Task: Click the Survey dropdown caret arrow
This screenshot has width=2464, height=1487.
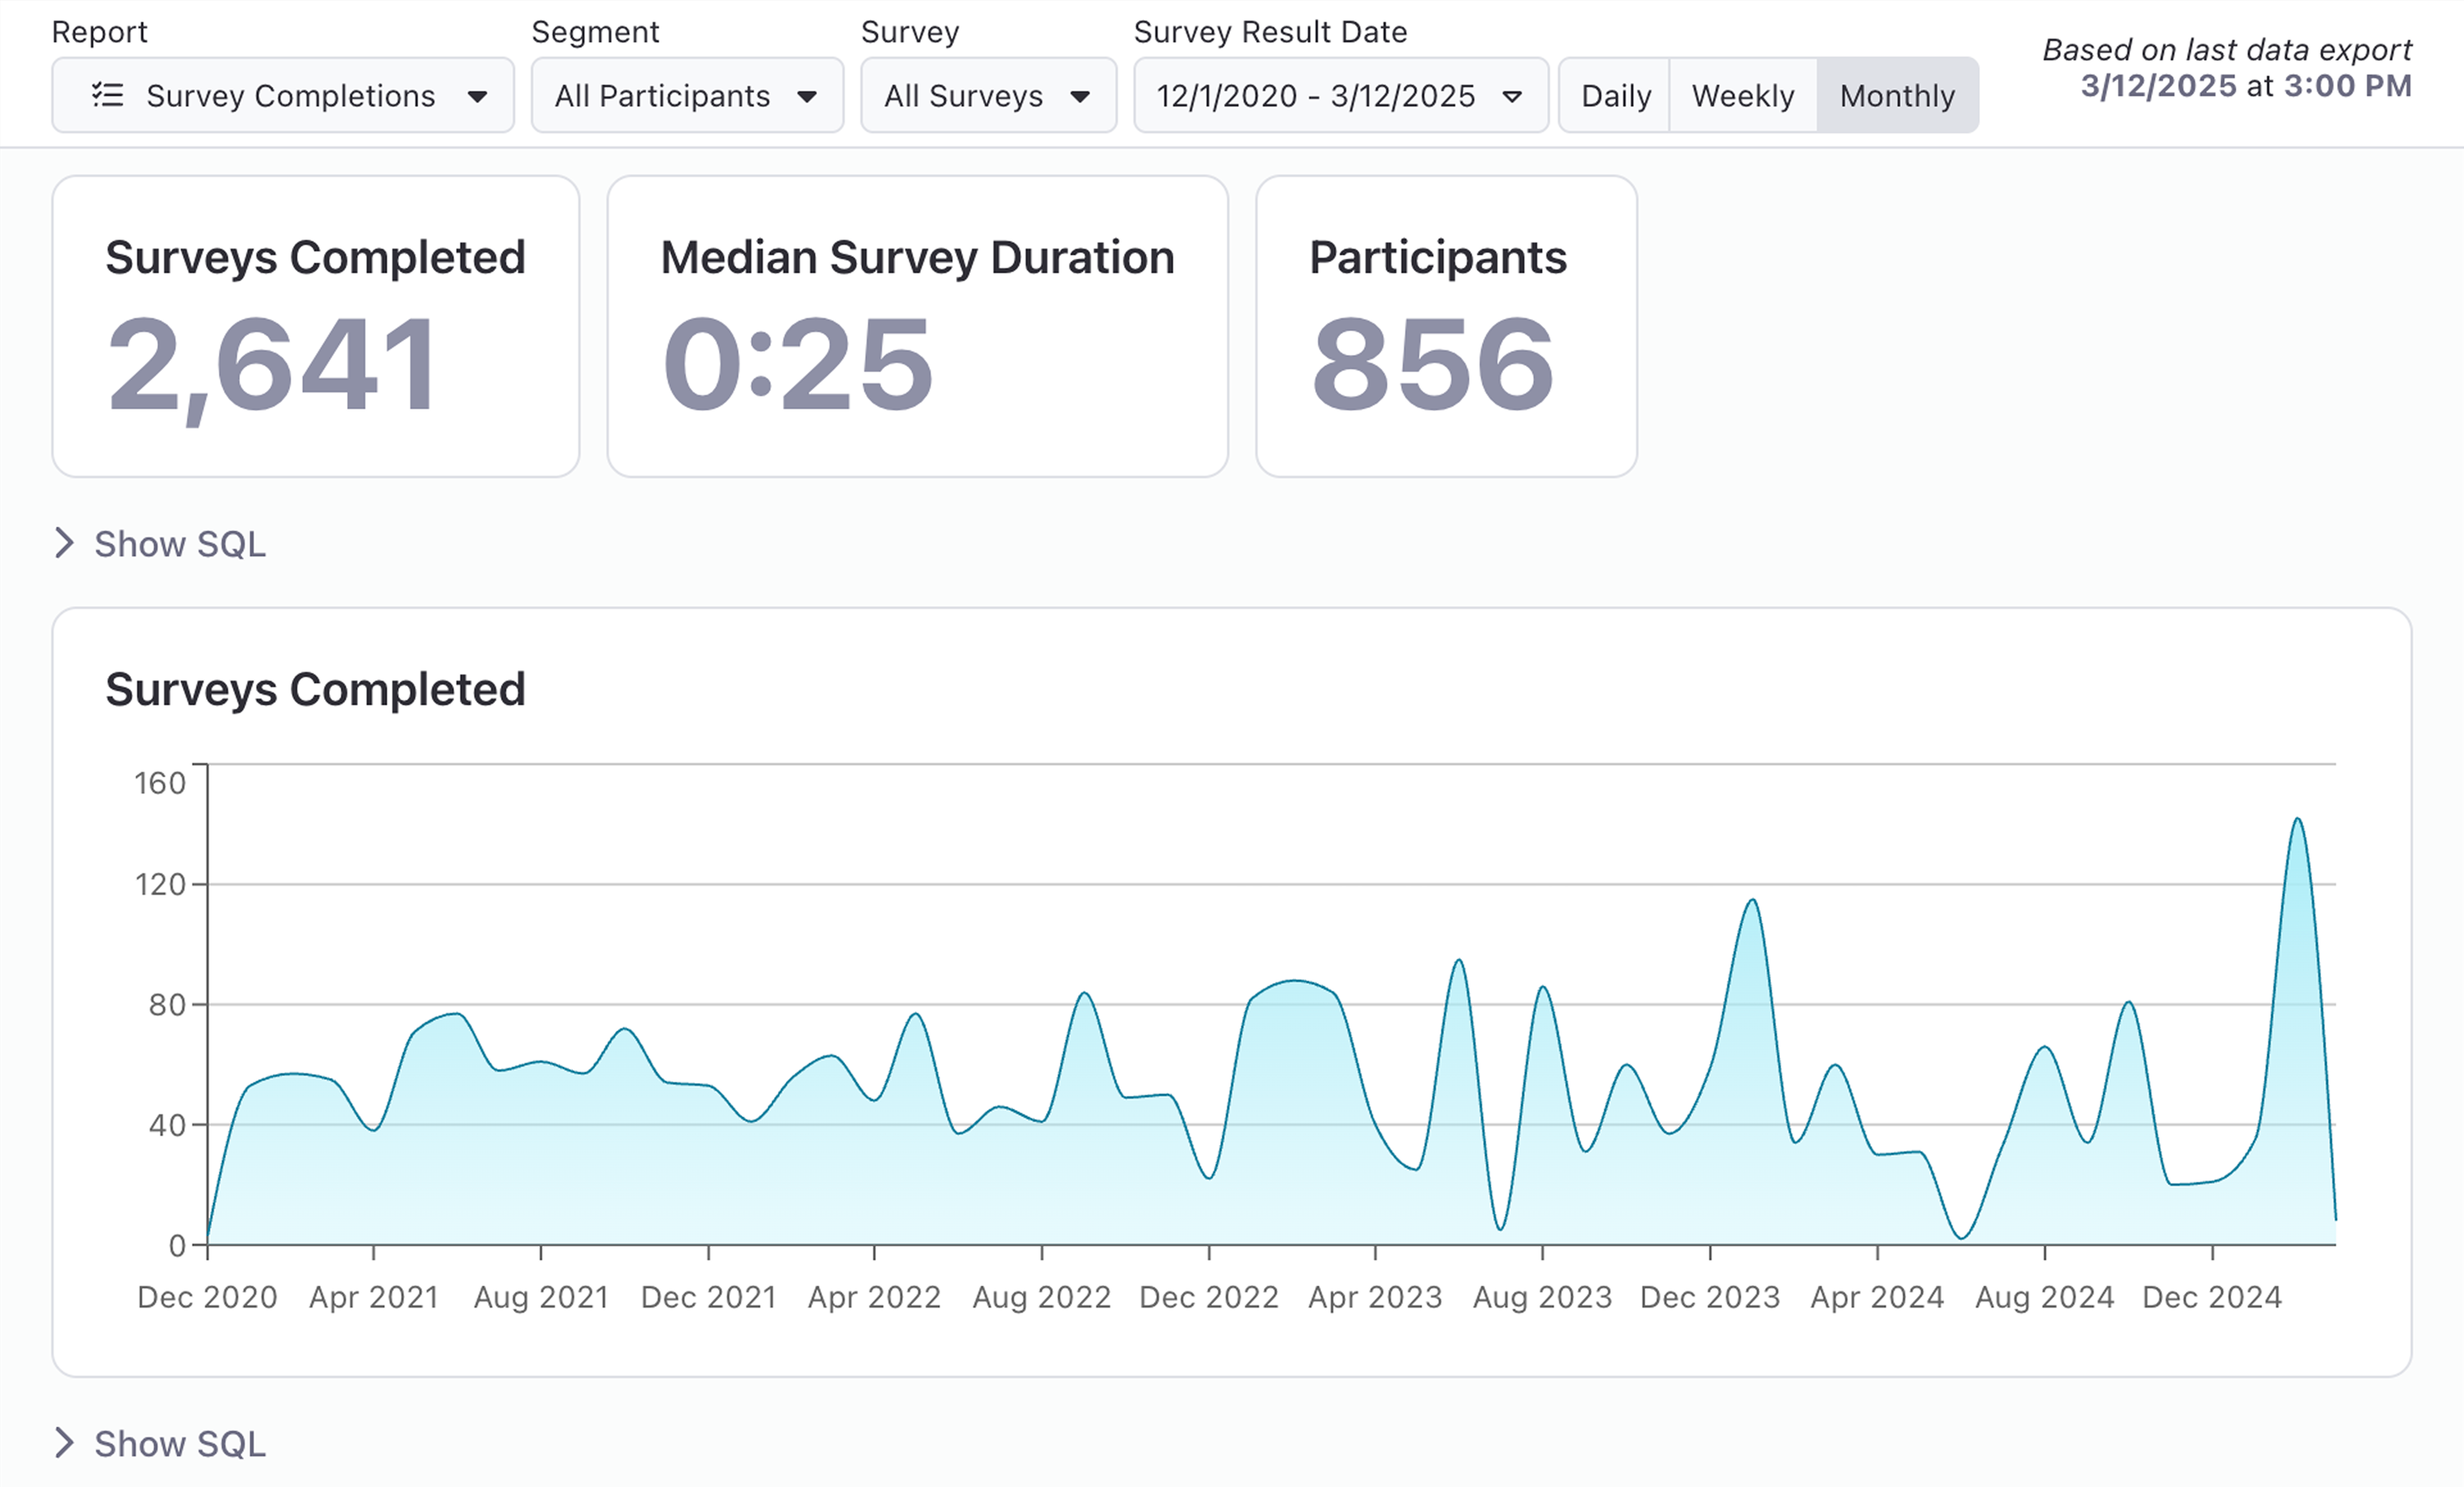Action: [1080, 96]
